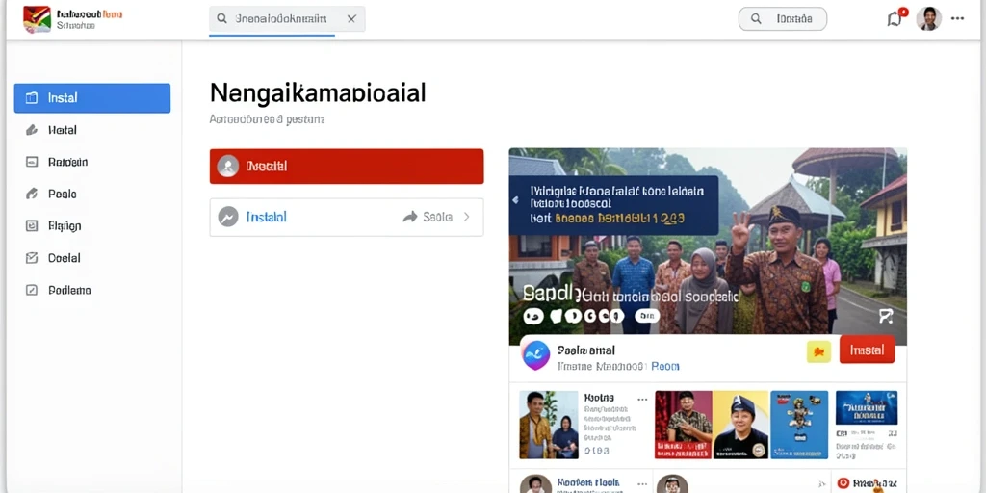Clear the left search field with the X
This screenshot has height=493, width=986.
tap(351, 19)
